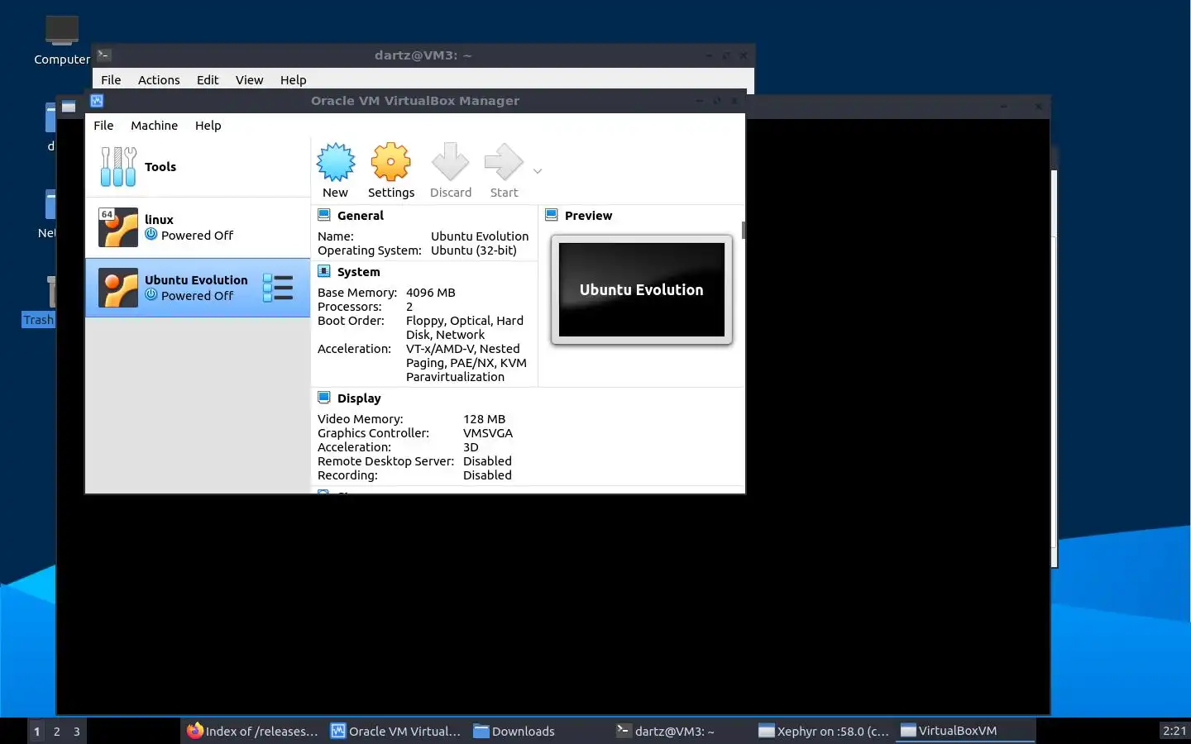Open the Computer desktop icon

(62, 40)
